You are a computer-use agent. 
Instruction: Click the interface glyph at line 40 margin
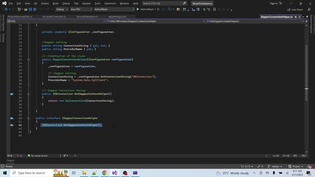12,118
